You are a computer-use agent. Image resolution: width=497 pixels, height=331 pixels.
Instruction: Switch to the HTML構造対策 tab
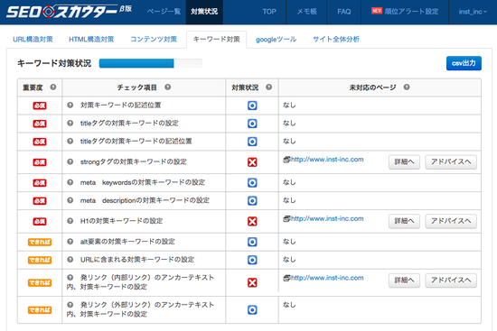[91, 40]
